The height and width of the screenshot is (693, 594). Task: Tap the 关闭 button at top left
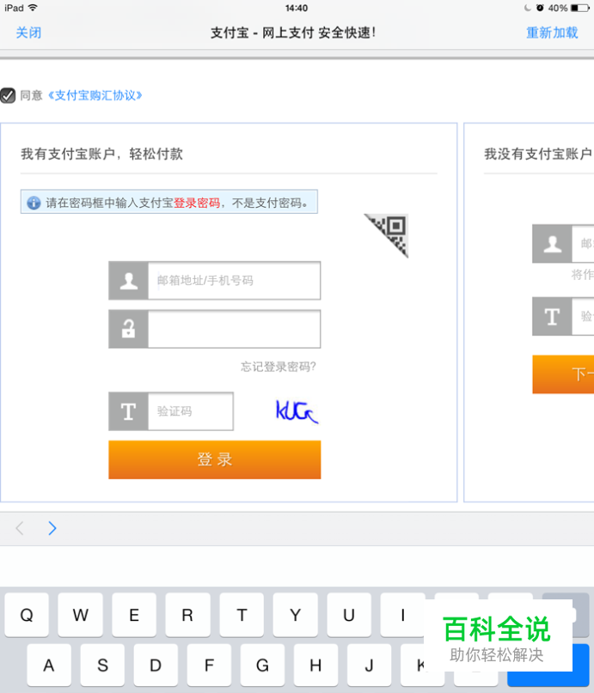coord(28,33)
